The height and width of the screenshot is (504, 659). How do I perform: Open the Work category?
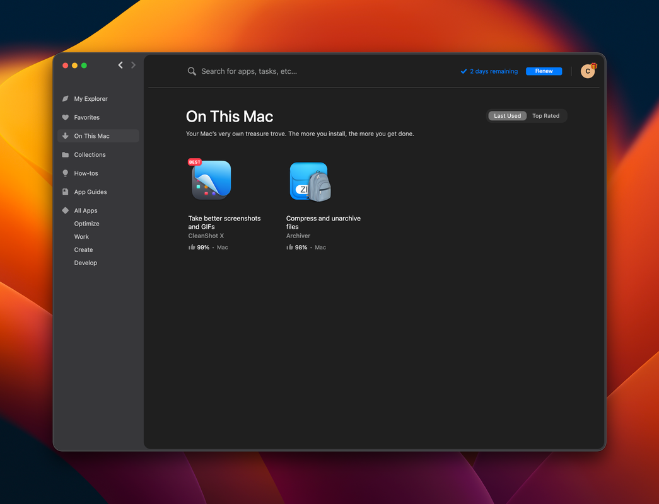pyautogui.click(x=81, y=236)
